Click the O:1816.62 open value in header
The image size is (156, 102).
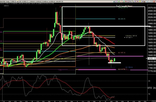(39, 1)
